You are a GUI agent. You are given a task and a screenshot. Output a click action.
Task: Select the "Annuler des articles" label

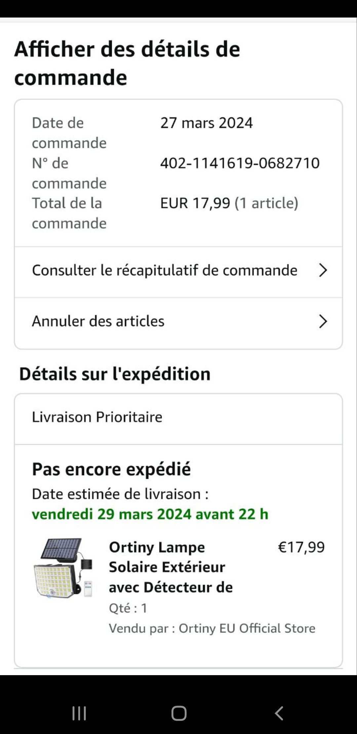tap(98, 321)
